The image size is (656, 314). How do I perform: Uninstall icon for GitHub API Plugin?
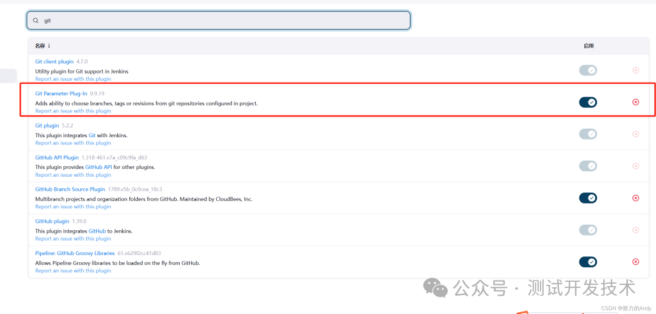coord(635,166)
